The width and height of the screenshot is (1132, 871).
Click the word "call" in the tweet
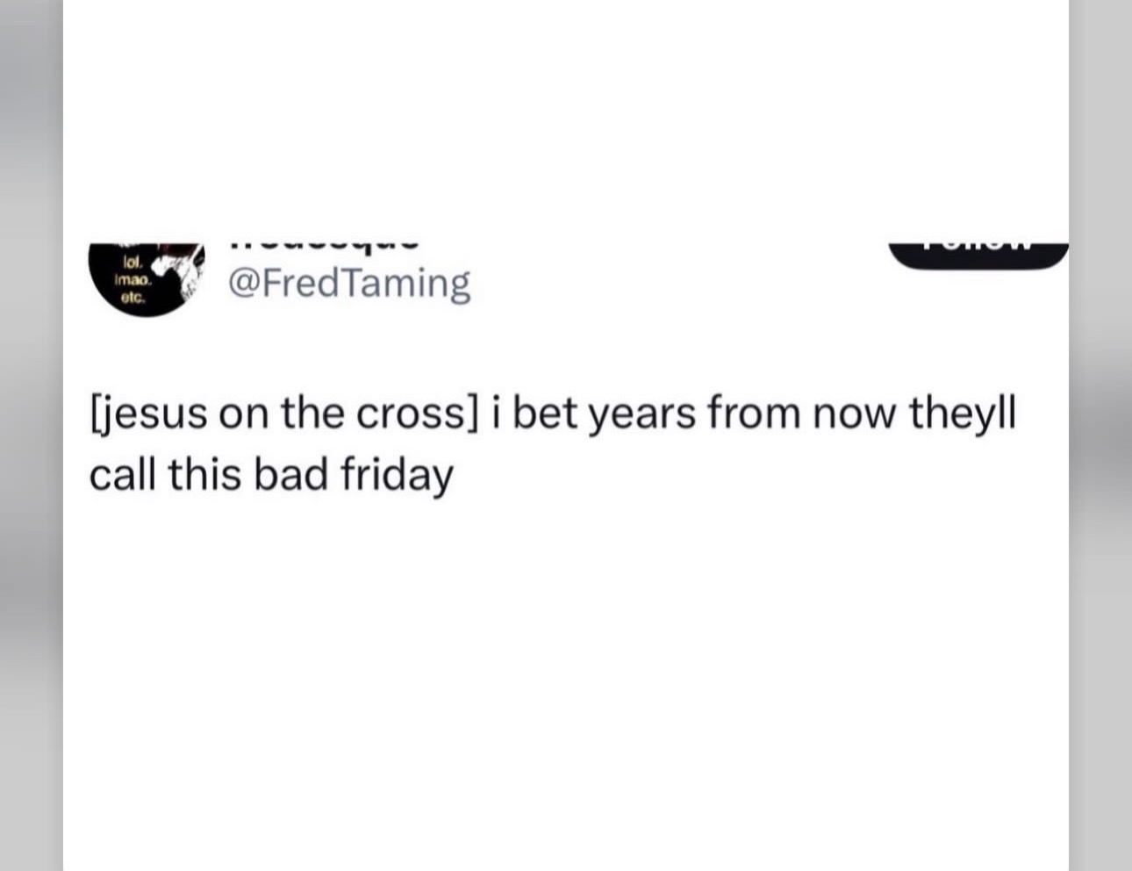(x=122, y=474)
